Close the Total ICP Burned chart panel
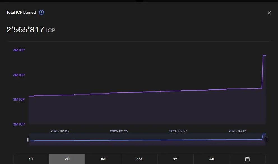Screen dimensions: 278x164 [269, 13]
